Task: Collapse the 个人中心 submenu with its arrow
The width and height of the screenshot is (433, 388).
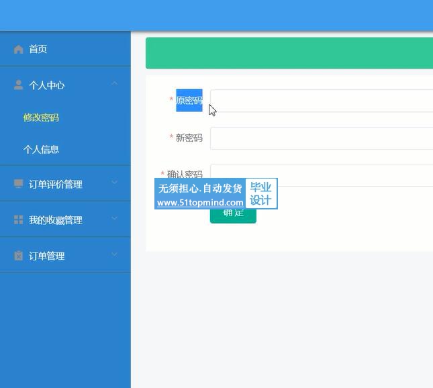Action: click(x=115, y=84)
